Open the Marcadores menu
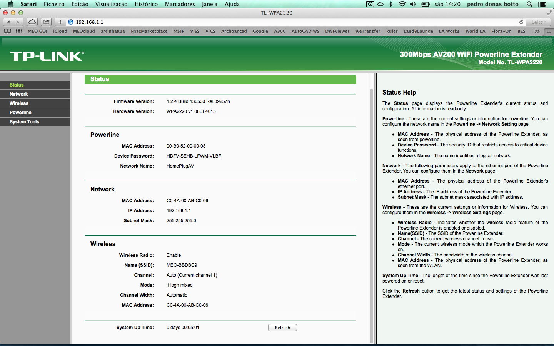This screenshot has width=554, height=346. [180, 4]
